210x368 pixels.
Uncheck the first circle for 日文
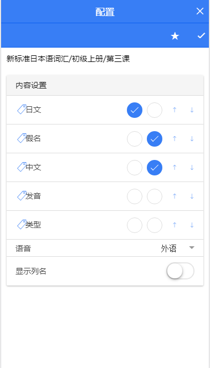135,110
